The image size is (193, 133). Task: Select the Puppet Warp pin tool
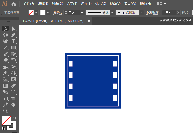pos(6,73)
